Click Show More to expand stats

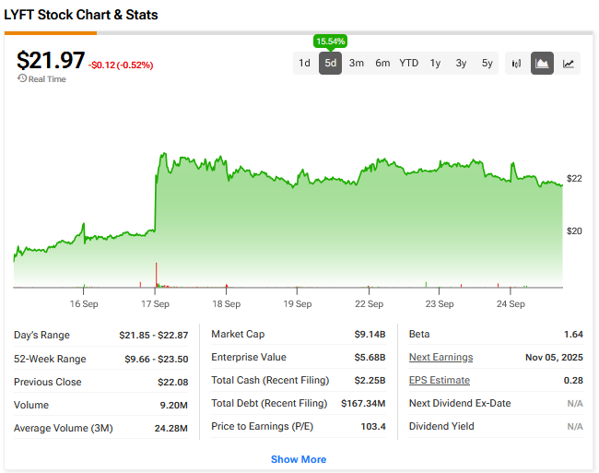coord(299,459)
